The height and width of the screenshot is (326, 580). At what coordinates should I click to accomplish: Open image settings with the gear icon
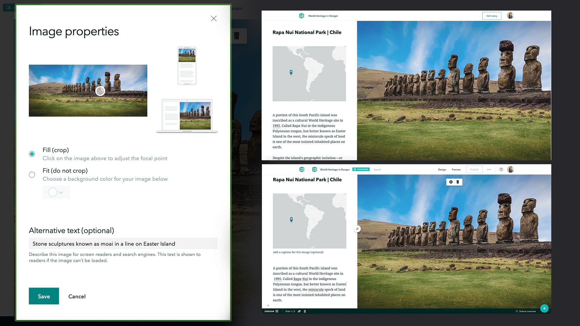pyautogui.click(x=451, y=182)
